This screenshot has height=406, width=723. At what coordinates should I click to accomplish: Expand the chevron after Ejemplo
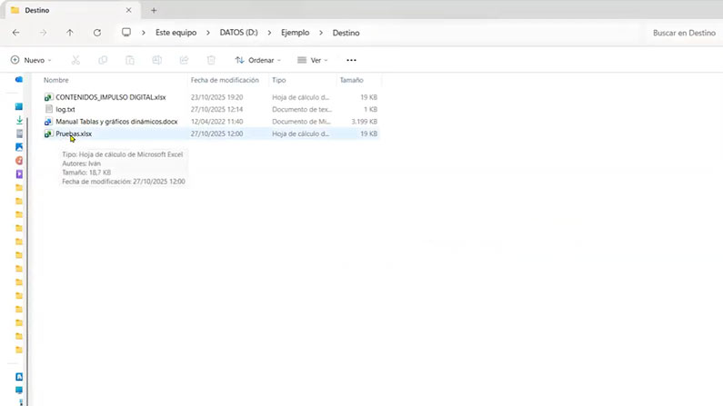tap(321, 33)
